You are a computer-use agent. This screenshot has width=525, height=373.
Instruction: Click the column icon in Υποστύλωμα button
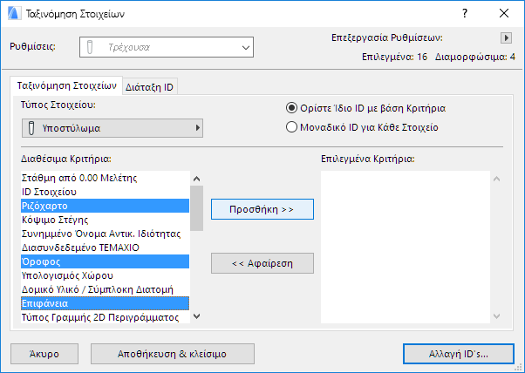point(31,128)
